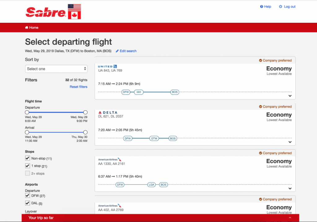The image size is (317, 222).
Task: Click American Airlines logo on AA 1330 flight
Action: click(x=110, y=160)
